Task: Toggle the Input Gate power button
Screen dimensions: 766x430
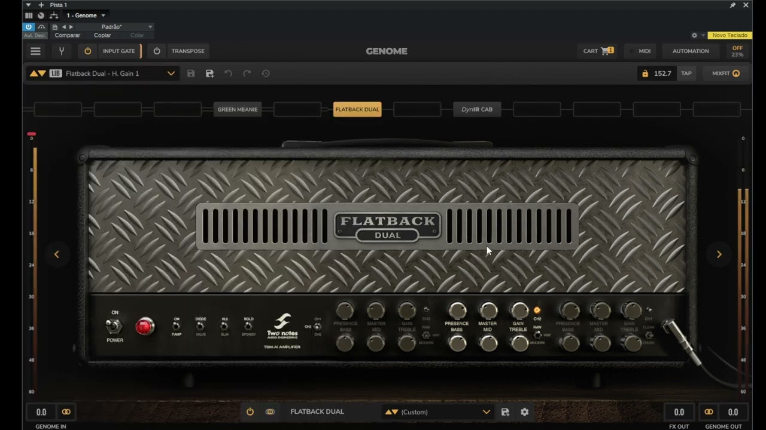Action: click(x=87, y=51)
